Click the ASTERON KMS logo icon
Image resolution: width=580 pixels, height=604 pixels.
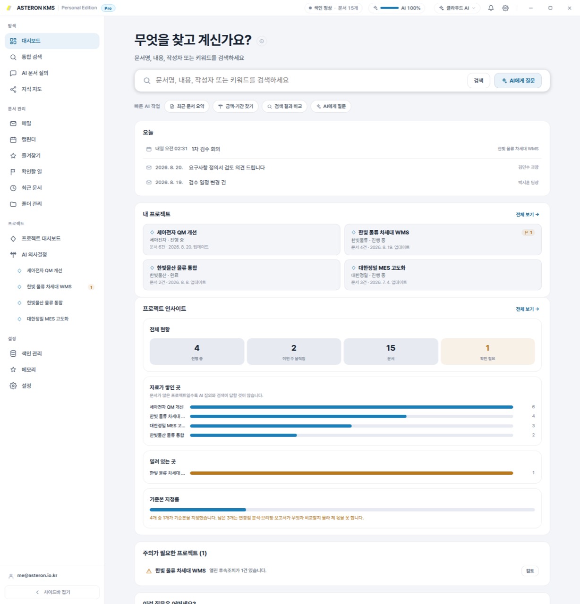tap(9, 8)
